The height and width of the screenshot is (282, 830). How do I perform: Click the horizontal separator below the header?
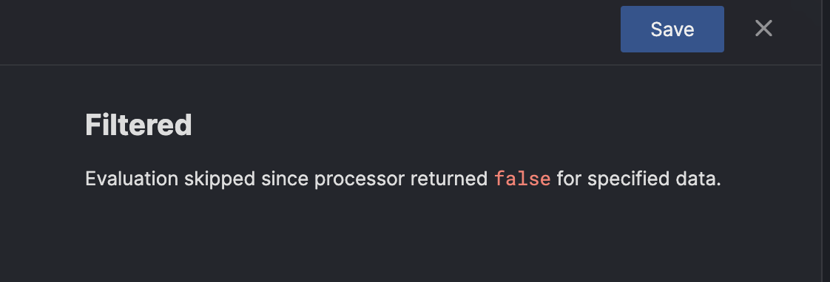pyautogui.click(x=411, y=65)
